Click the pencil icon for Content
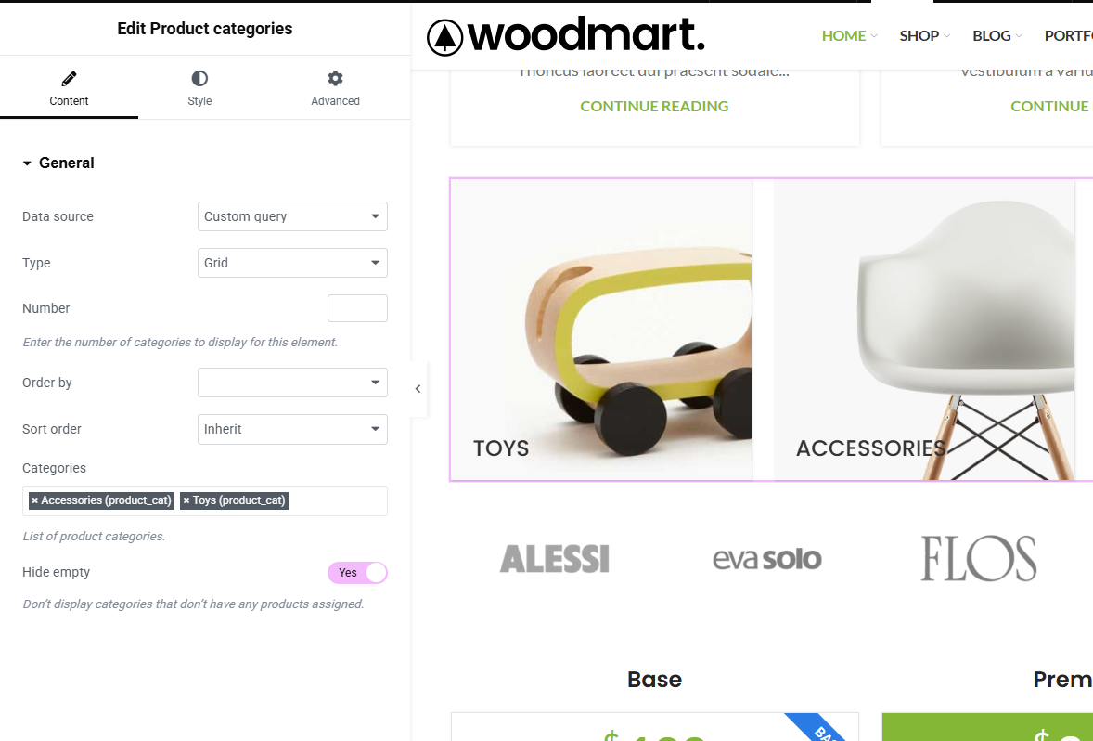This screenshot has height=741, width=1093. click(x=69, y=78)
